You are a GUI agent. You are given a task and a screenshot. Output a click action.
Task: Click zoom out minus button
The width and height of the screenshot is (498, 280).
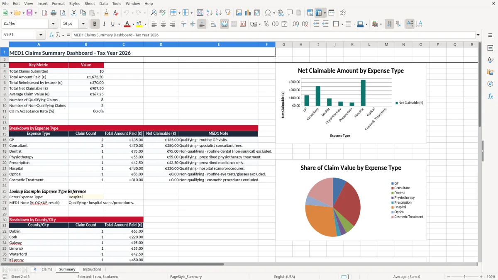[448, 277]
